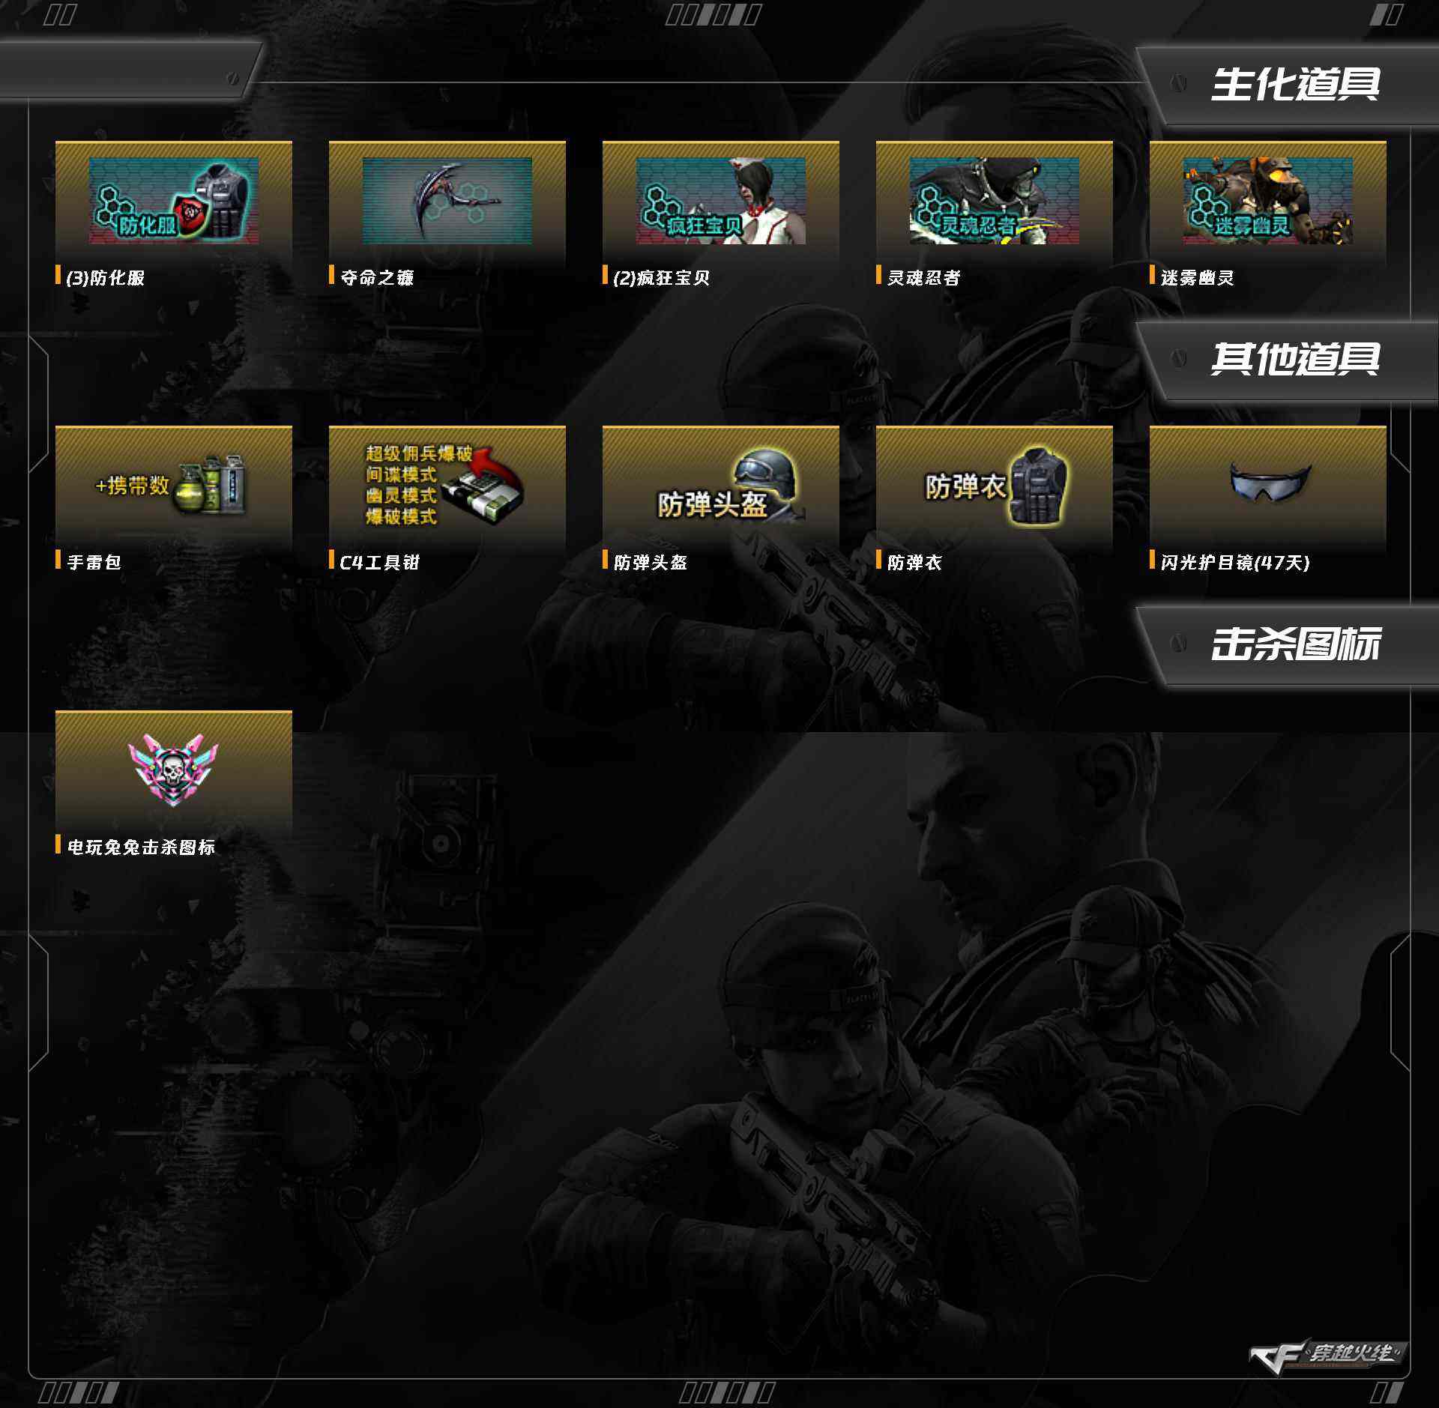Pick the 迷雾幽灵 ghost character icon
1439x1408 pixels.
(1268, 201)
